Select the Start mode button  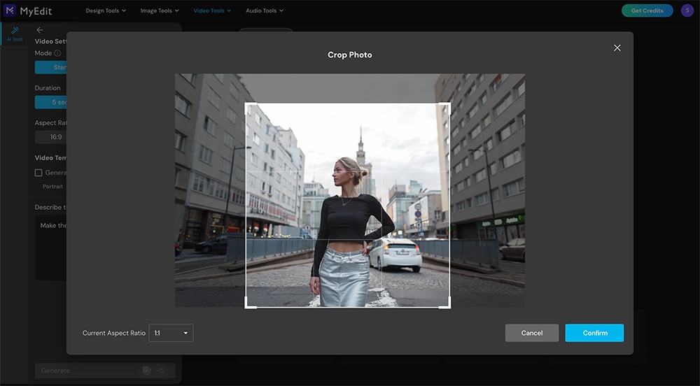[50, 67]
